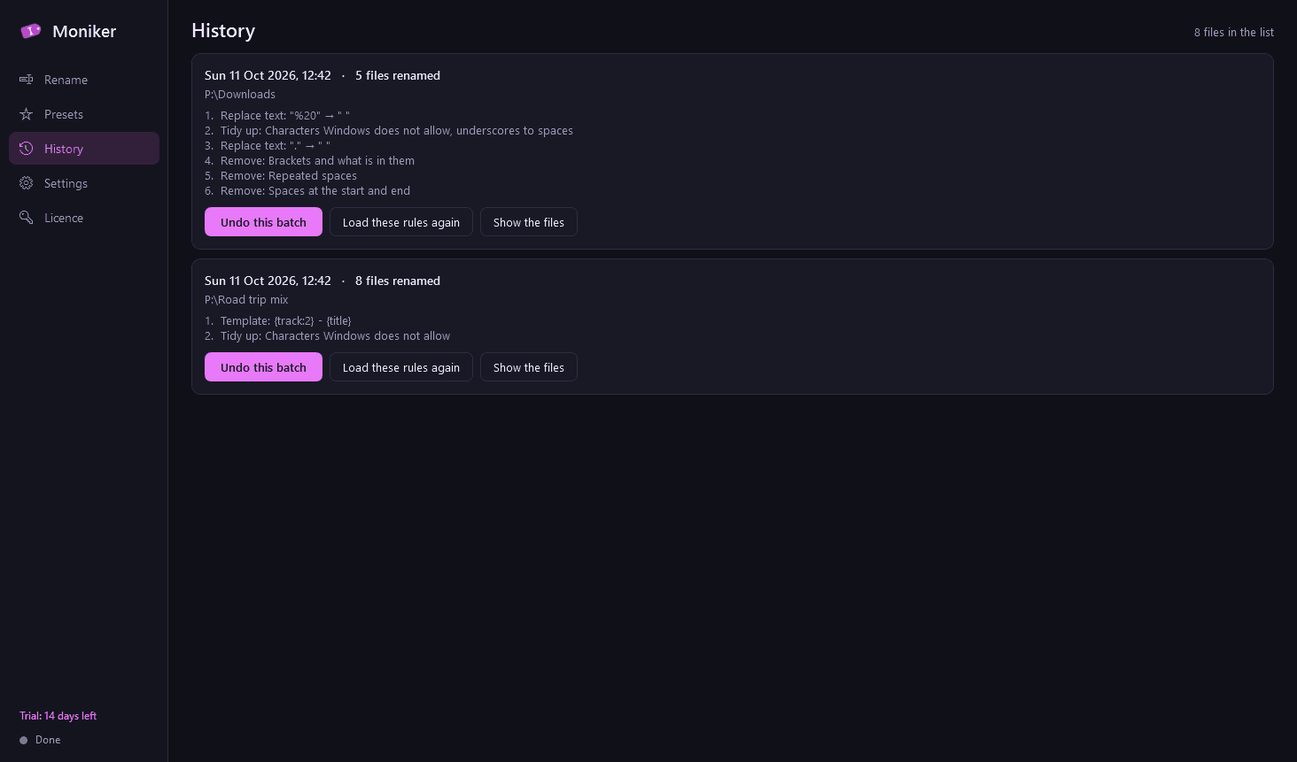Show the files for the P:\Downloads batch
Image resolution: width=1297 pixels, height=762 pixels.
tap(529, 222)
